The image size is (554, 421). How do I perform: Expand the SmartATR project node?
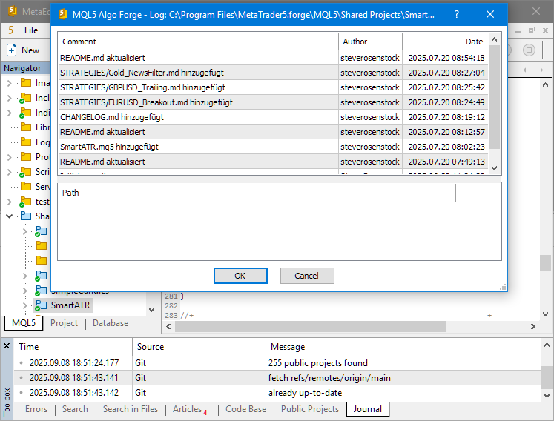(24, 305)
